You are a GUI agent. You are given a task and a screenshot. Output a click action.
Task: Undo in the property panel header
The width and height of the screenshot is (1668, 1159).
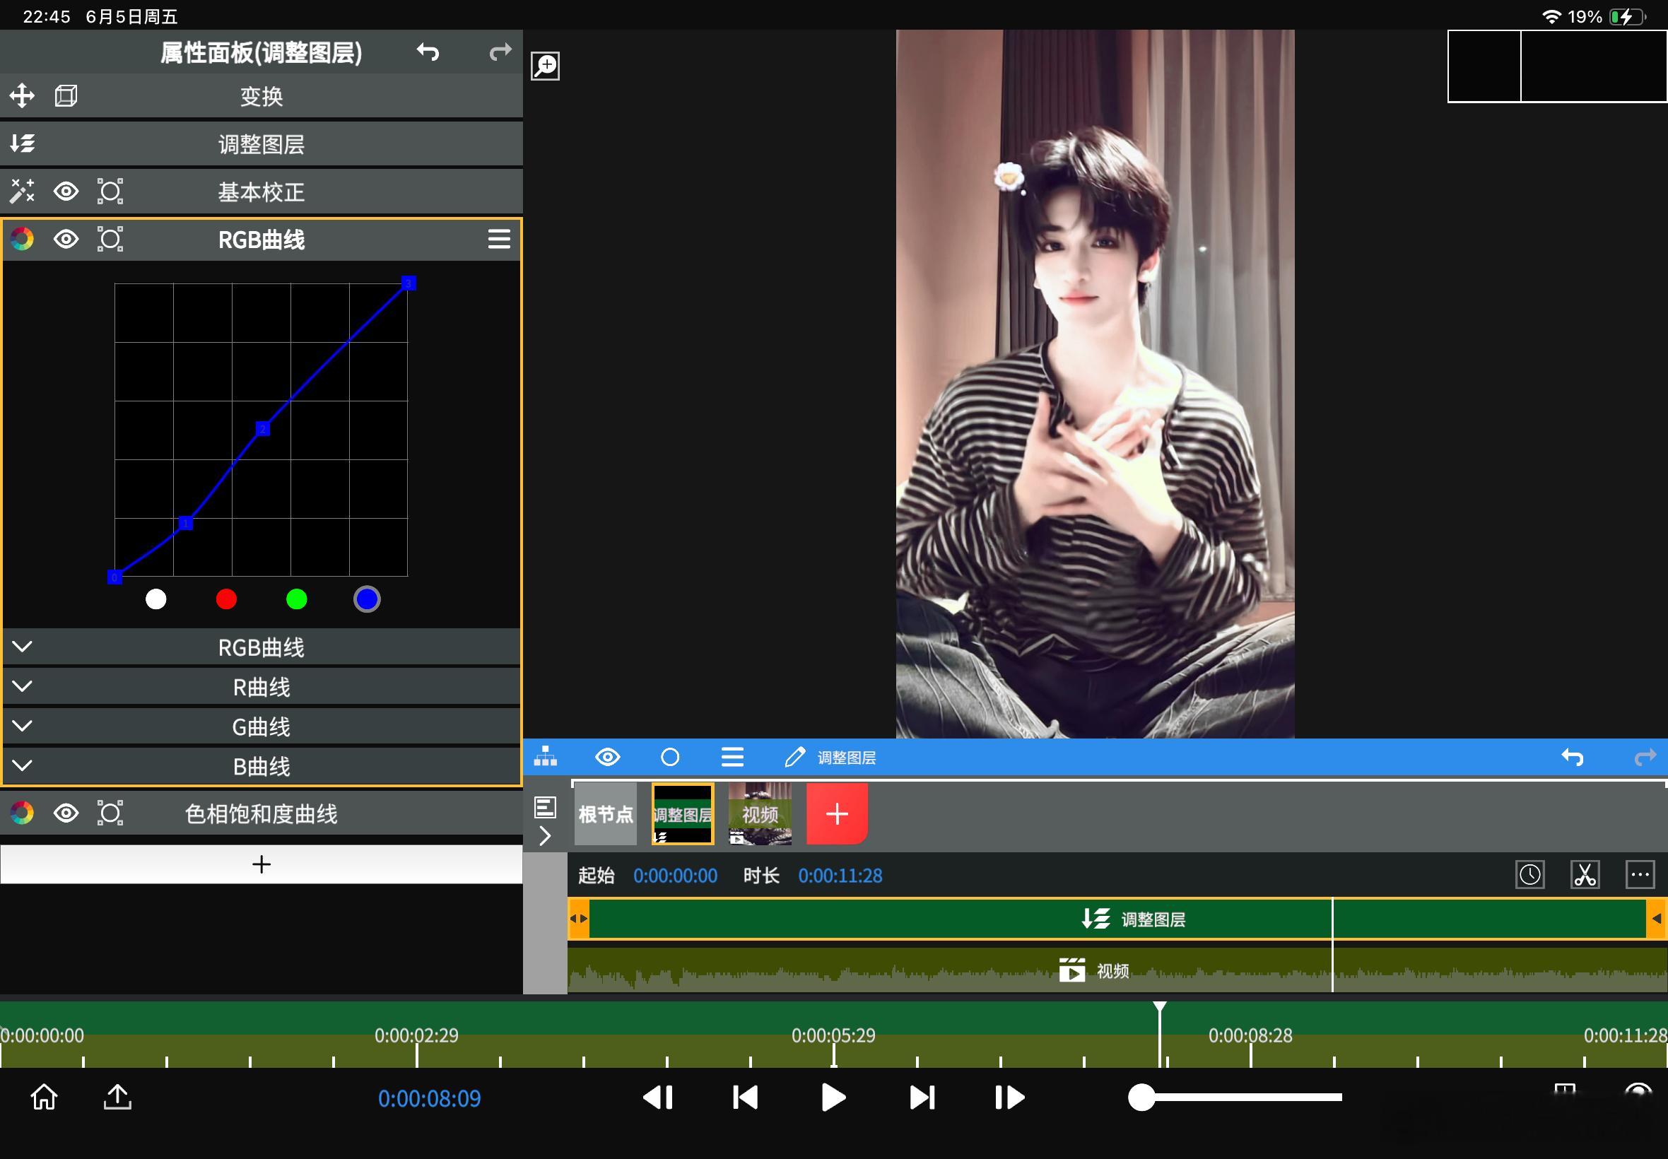pyautogui.click(x=428, y=52)
